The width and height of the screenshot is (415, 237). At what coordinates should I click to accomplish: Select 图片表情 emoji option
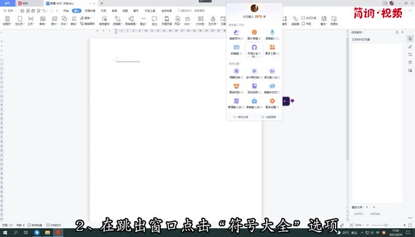click(x=254, y=34)
